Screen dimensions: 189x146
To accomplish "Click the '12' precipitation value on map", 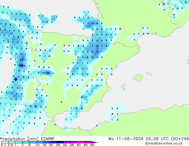I will 97,46.
